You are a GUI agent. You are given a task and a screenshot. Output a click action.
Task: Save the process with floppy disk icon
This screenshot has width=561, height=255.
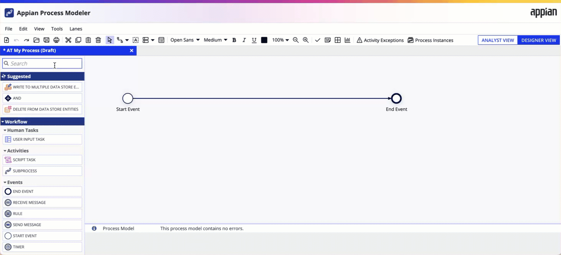[x=46, y=40]
